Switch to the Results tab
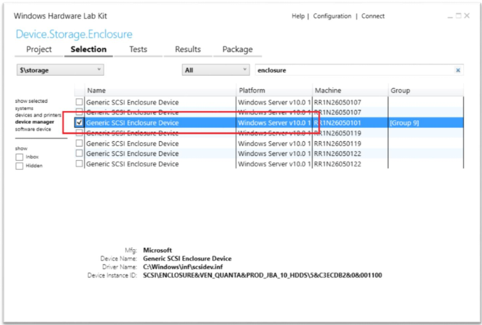 (188, 49)
